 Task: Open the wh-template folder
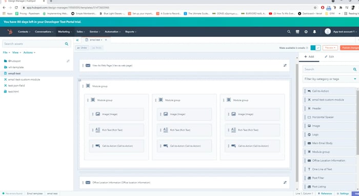16,67
